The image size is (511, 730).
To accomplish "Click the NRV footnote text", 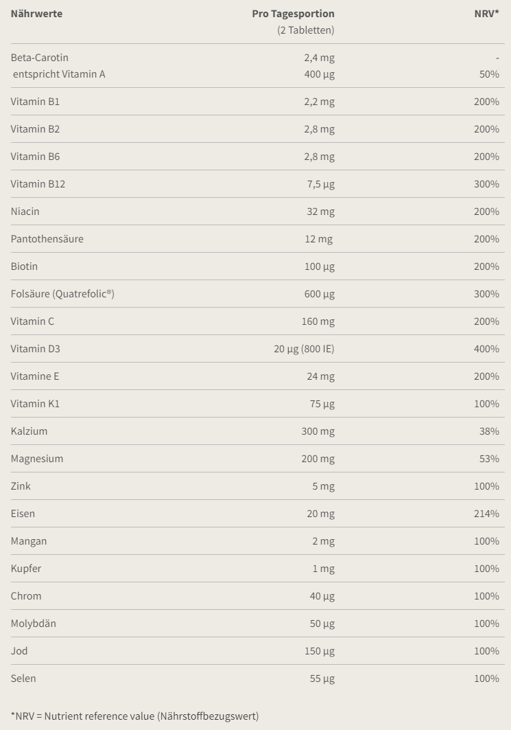I will point(135,716).
